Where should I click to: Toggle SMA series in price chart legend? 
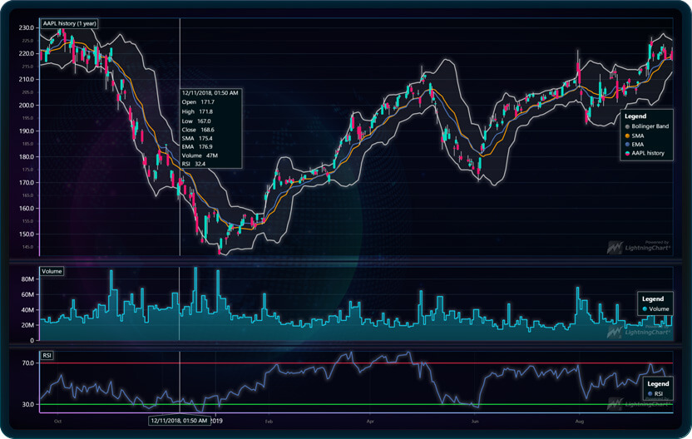[634, 136]
